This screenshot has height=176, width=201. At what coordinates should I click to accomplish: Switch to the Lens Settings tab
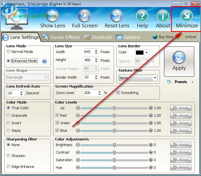coord(21,37)
